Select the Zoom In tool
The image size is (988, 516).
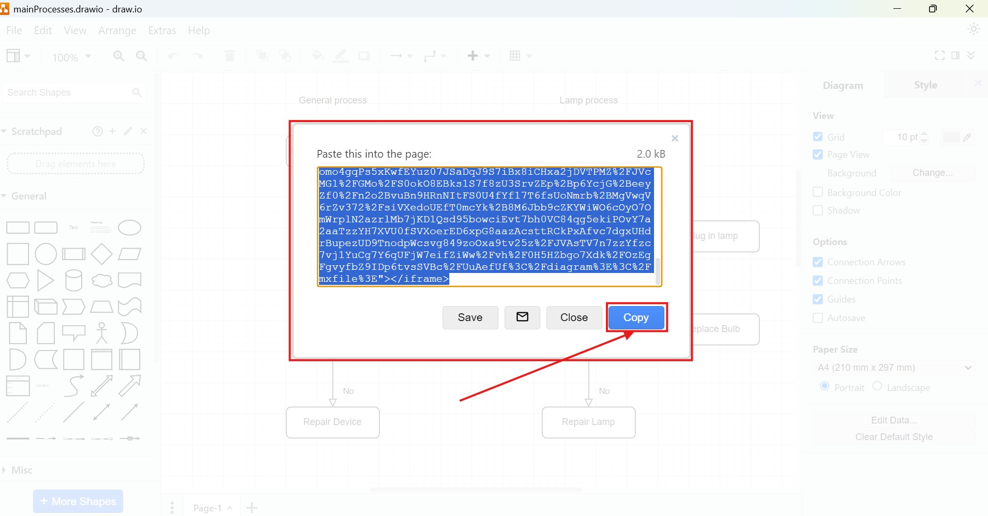pos(118,56)
